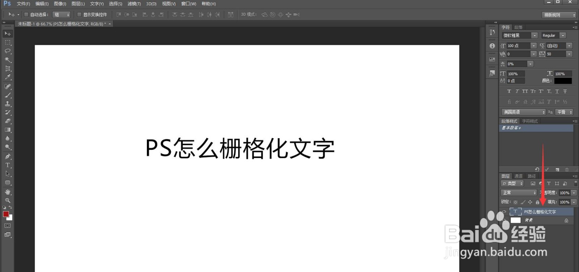This screenshot has width=579, height=272.
Task: Switch to the 路径 tab
Action: coord(532,176)
